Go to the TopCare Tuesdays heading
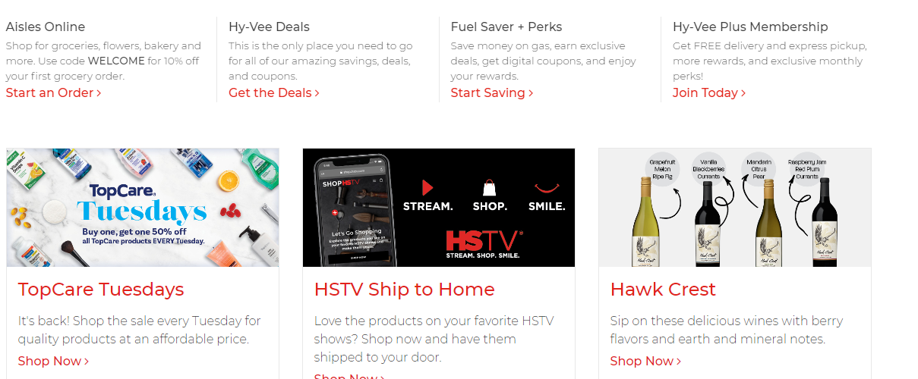 [101, 290]
